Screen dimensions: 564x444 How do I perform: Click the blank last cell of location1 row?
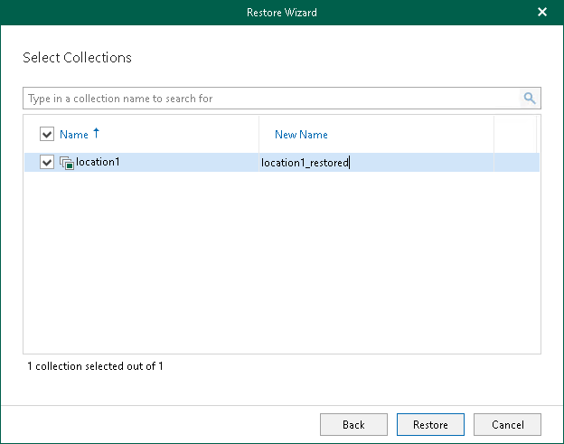tap(516, 163)
